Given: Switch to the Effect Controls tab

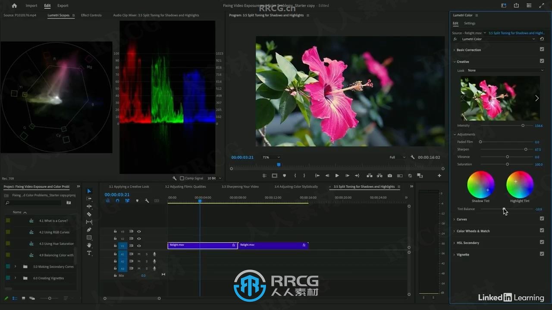Looking at the screenshot, I should pyautogui.click(x=91, y=15).
